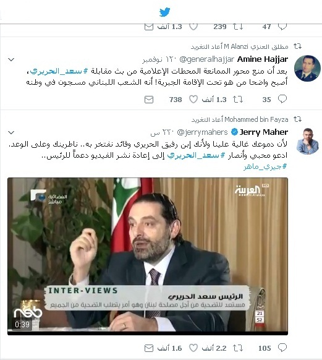
Task: Expand the options chevron on Jerry Maher's tweet
Action: pos(11,132)
